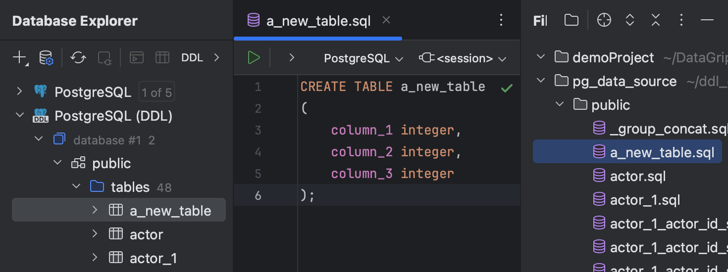Click the table editor icon in toolbar
The width and height of the screenshot is (728, 272).
[x=162, y=58]
